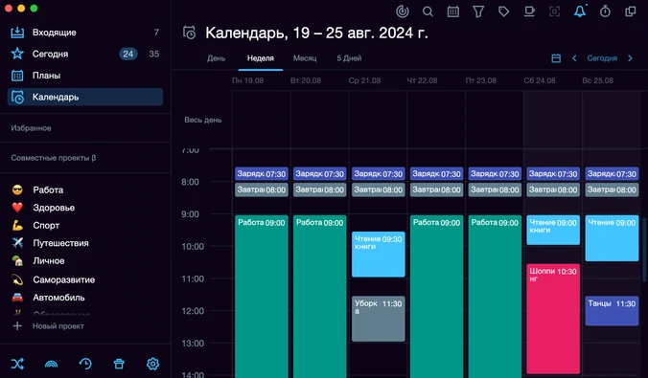Open notifications bell icon

click(580, 11)
